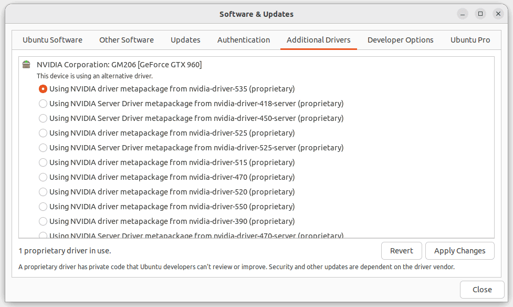Select the nvidia-driver-390 radio button
513x307 pixels.
(43, 221)
